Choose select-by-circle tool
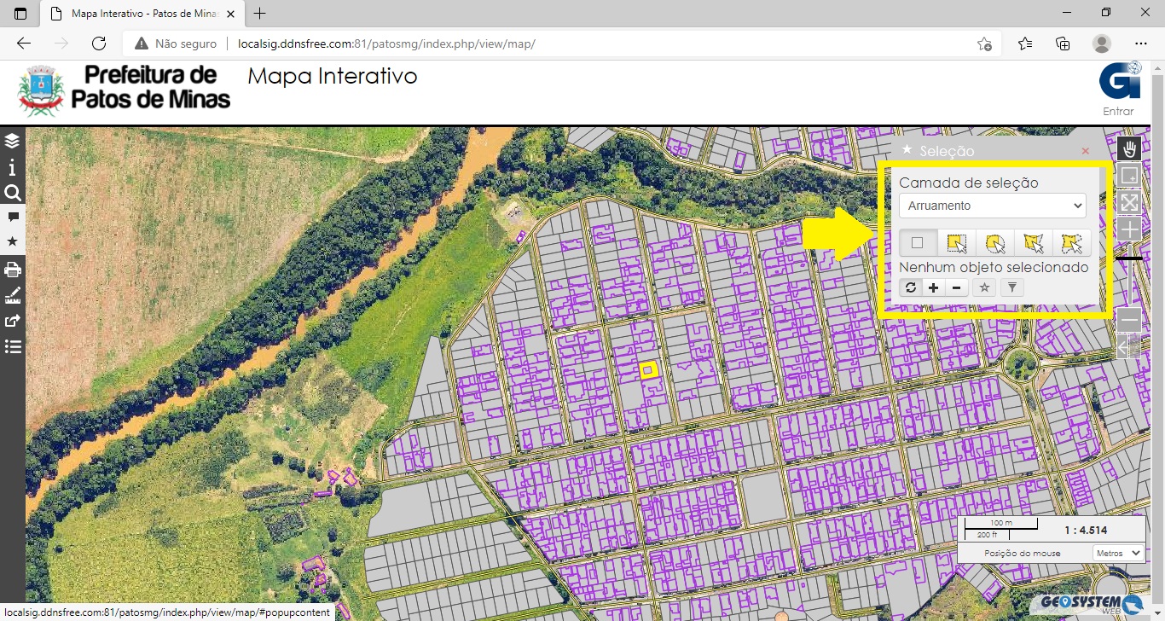This screenshot has width=1165, height=621. click(x=994, y=243)
